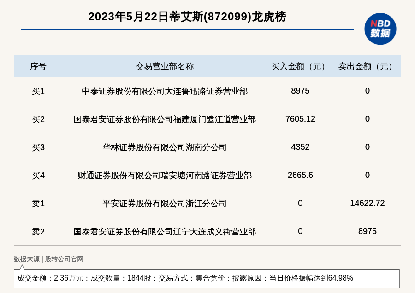Select 华林证券股份有限公司湖南分公司 name
Viewport: 415px width, 293px height.
[165, 147]
